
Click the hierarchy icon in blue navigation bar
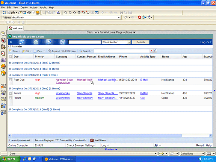[48, 42]
